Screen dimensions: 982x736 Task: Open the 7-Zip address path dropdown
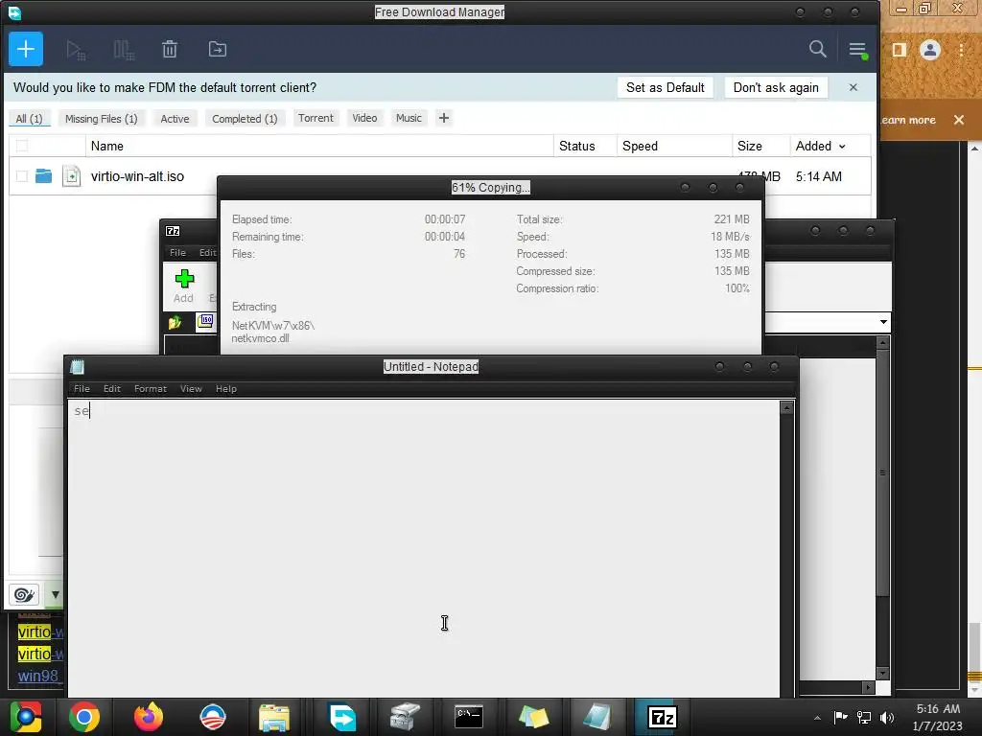883,322
